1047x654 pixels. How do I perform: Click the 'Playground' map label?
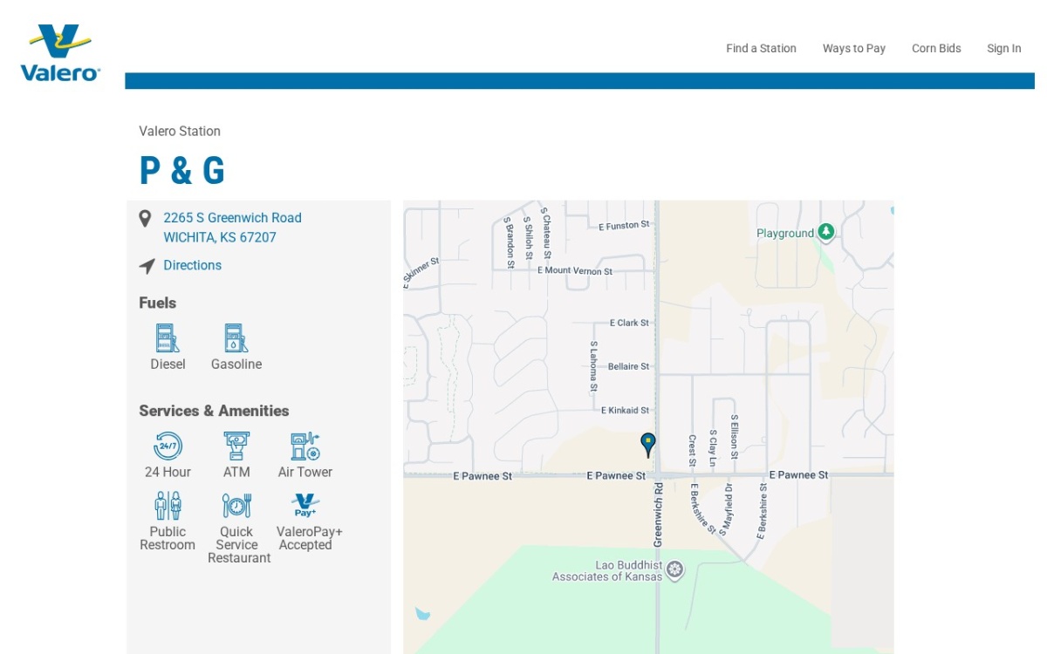tap(784, 234)
